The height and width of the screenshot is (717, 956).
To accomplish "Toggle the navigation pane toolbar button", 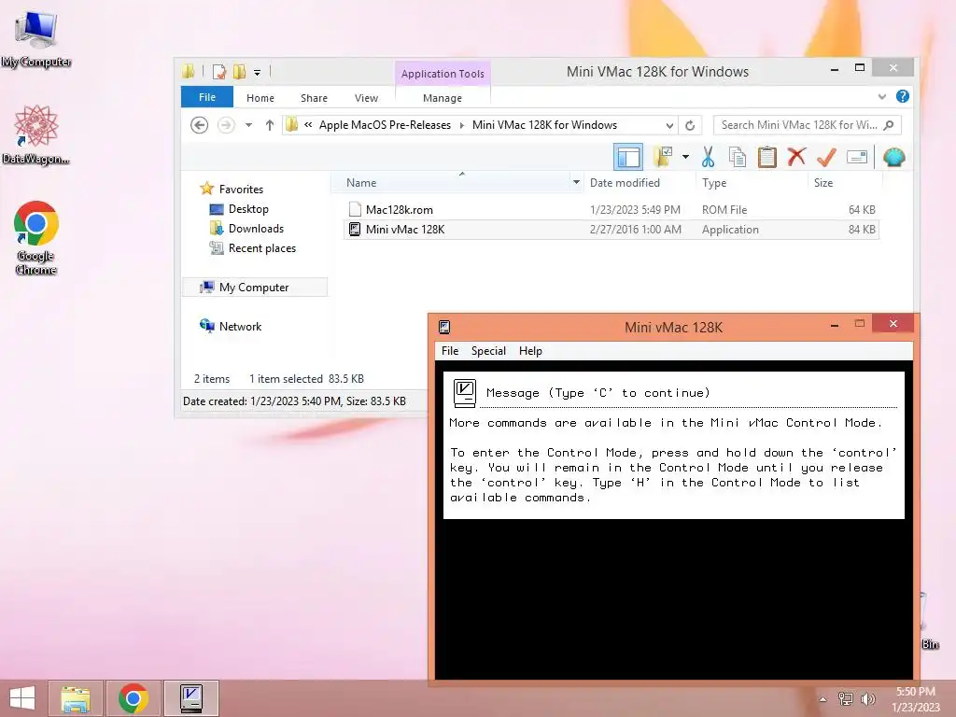I will pyautogui.click(x=628, y=157).
